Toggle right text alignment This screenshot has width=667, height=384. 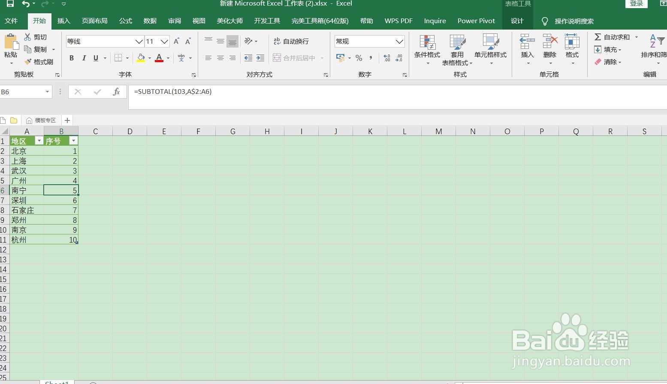[232, 58]
